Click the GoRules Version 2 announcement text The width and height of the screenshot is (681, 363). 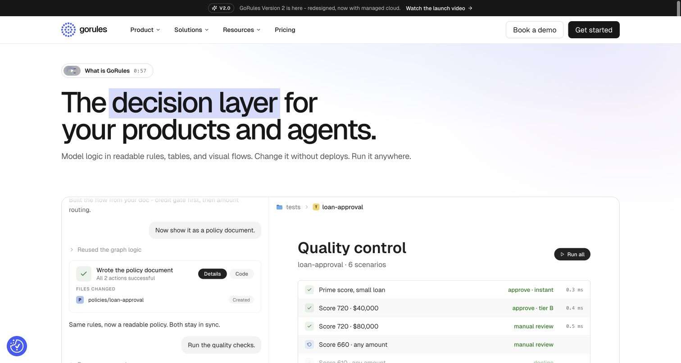pyautogui.click(x=320, y=8)
